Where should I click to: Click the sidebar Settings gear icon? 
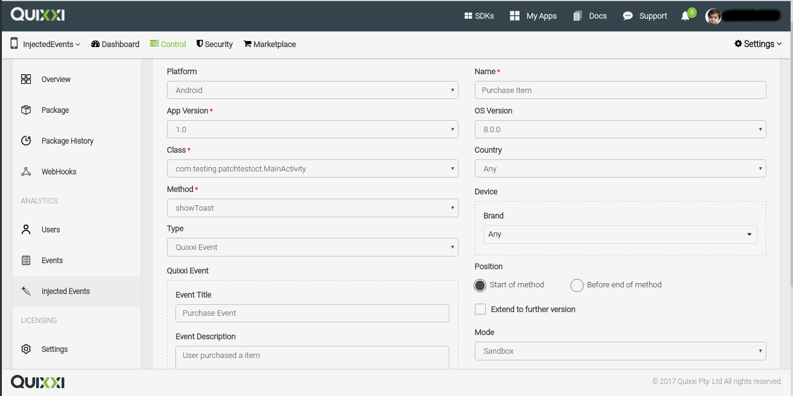(x=26, y=349)
